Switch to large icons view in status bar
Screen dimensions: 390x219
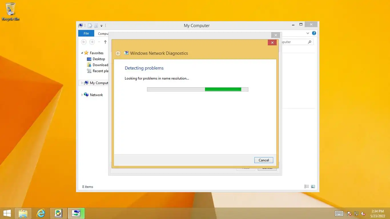click(313, 186)
